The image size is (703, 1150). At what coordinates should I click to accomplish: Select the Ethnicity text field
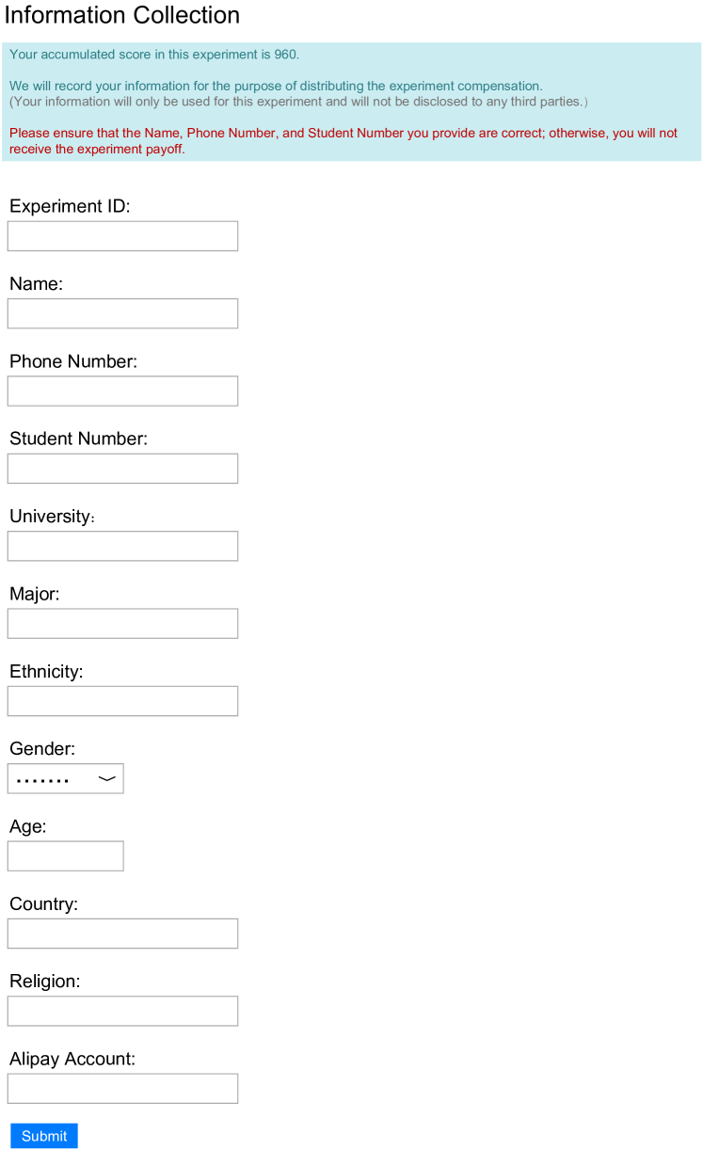click(122, 700)
